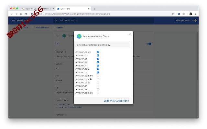
Task: Enable Amazon.com.au marketplace
Action: pyautogui.click(x=98, y=93)
